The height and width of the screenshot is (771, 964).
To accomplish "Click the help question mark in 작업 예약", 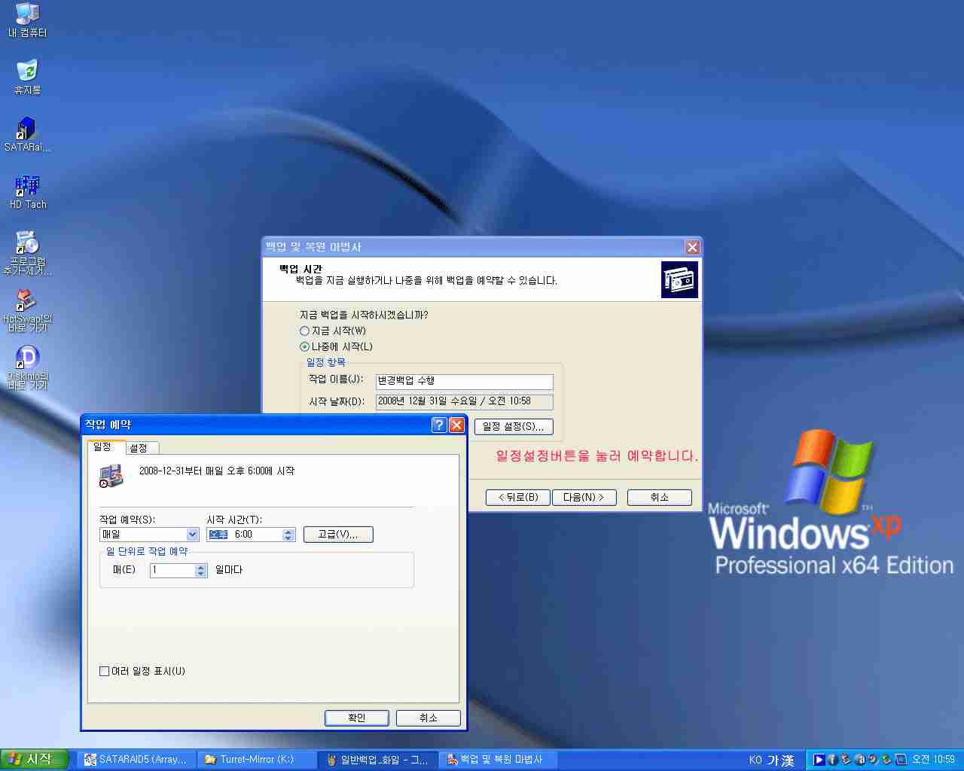I will 439,425.
